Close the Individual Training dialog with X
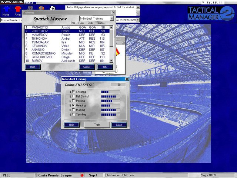 (x=127, y=79)
